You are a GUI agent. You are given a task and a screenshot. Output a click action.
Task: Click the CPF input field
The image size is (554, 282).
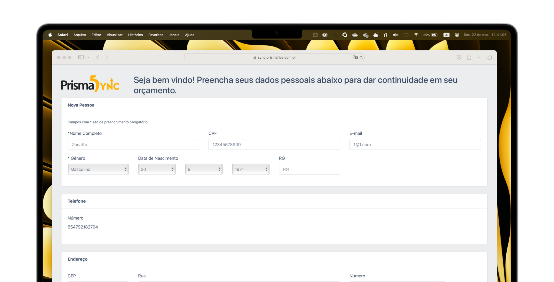274,144
